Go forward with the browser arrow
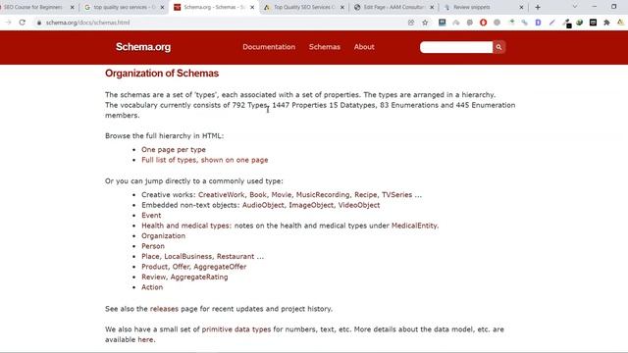Image resolution: width=628 pixels, height=353 pixels. click(x=9, y=23)
